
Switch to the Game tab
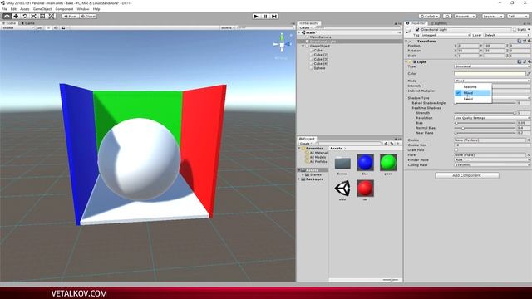[27, 23]
